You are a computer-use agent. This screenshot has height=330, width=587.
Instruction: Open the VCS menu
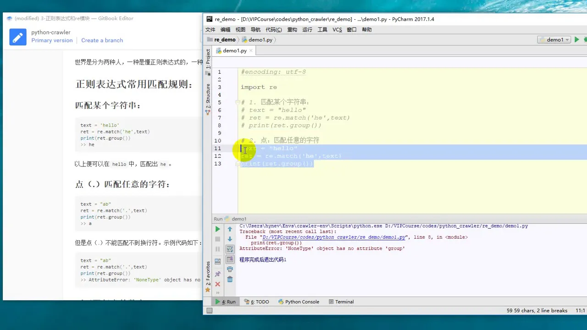tap(337, 30)
